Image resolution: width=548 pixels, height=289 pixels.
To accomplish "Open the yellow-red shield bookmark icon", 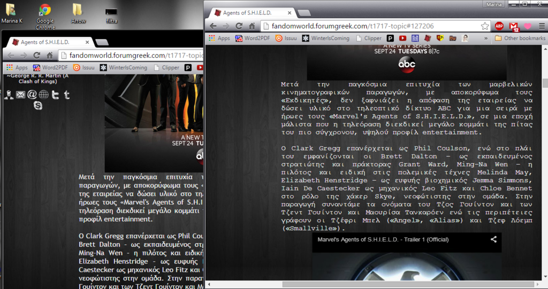I will [440, 38].
